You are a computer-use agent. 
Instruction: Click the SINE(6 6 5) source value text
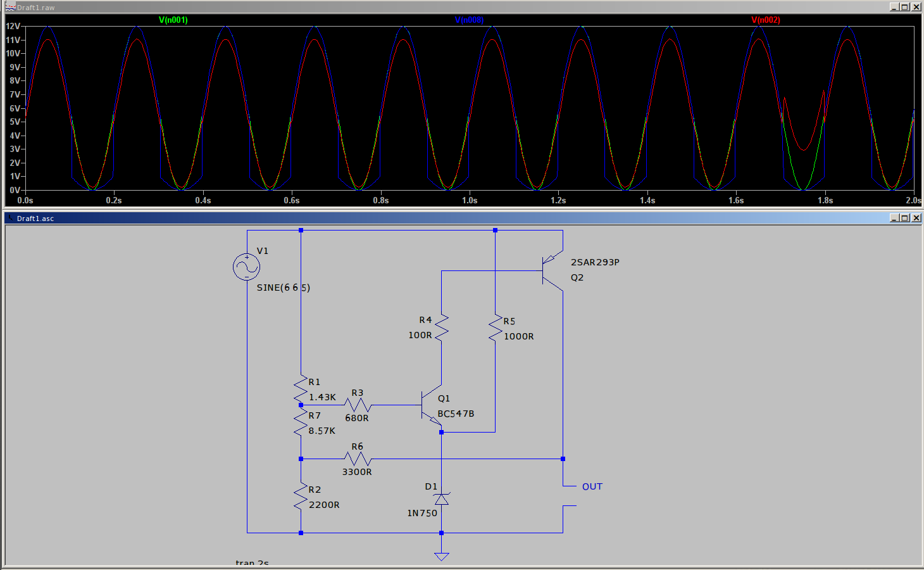click(x=283, y=288)
